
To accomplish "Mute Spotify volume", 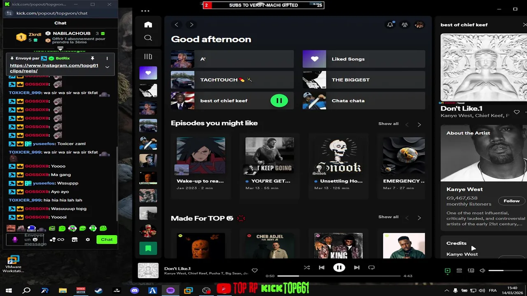I will [483, 271].
